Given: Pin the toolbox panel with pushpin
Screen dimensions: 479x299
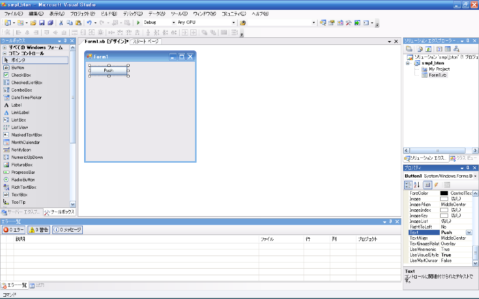Looking at the screenshot, I should pyautogui.click(x=65, y=41).
